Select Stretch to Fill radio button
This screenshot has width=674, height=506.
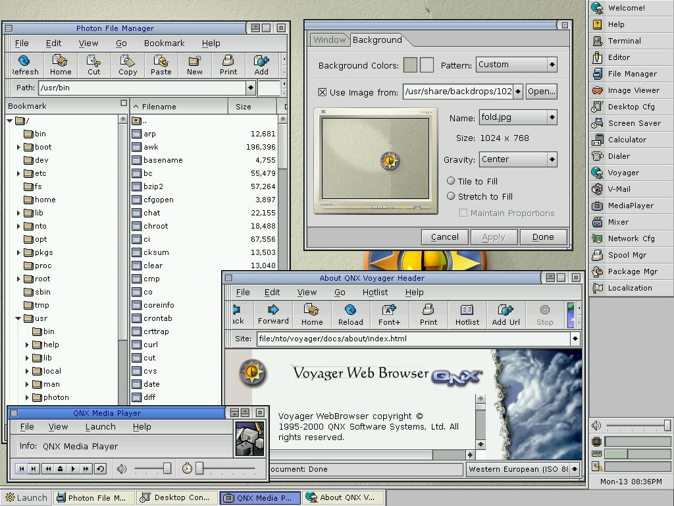[451, 196]
